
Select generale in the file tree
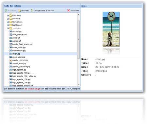click(16, 19)
